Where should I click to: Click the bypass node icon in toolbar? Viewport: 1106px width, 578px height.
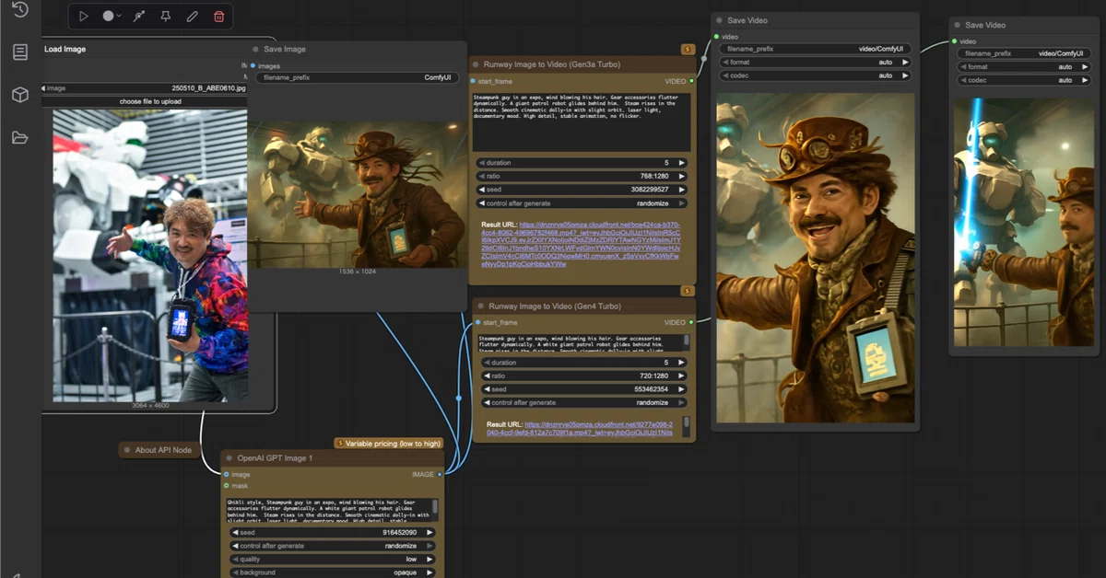pyautogui.click(x=138, y=16)
